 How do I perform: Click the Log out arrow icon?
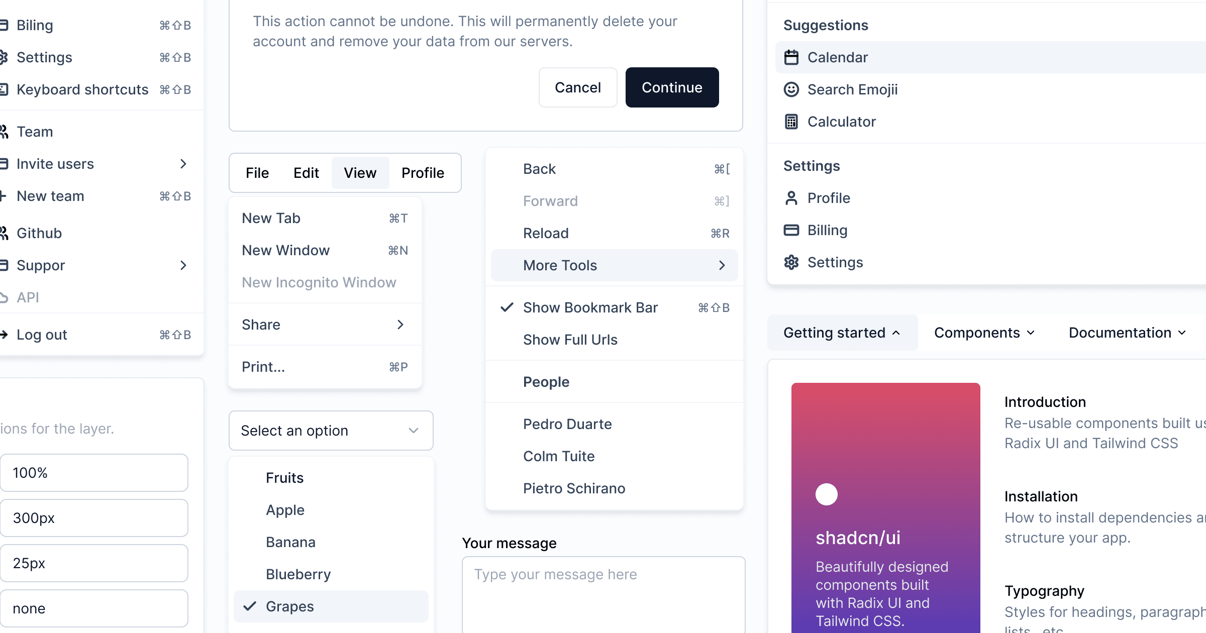click(x=4, y=335)
